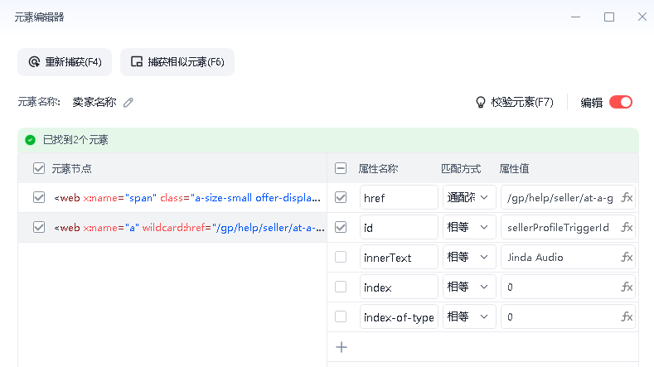654x367 pixels.
Task: Click the pencil icon to rename the element
Action: [x=128, y=103]
